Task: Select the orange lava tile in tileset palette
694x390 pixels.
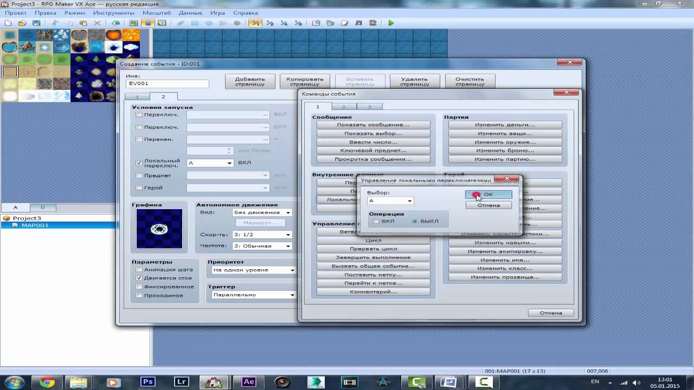Action: (x=131, y=35)
